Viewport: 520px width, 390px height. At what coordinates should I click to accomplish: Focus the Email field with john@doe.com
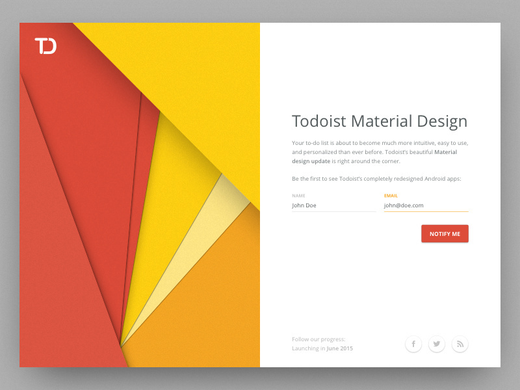pyautogui.click(x=426, y=205)
